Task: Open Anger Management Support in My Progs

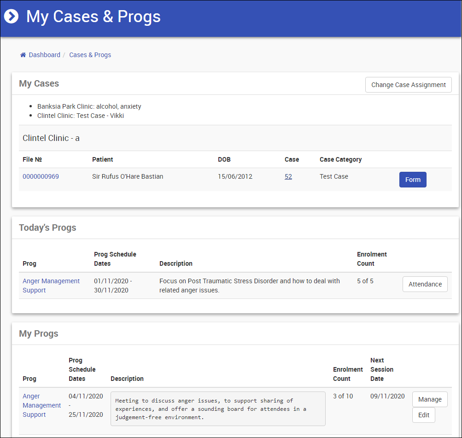Action: pyautogui.click(x=41, y=405)
